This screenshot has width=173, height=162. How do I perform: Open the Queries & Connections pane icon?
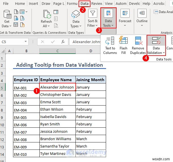click(x=56, y=12)
